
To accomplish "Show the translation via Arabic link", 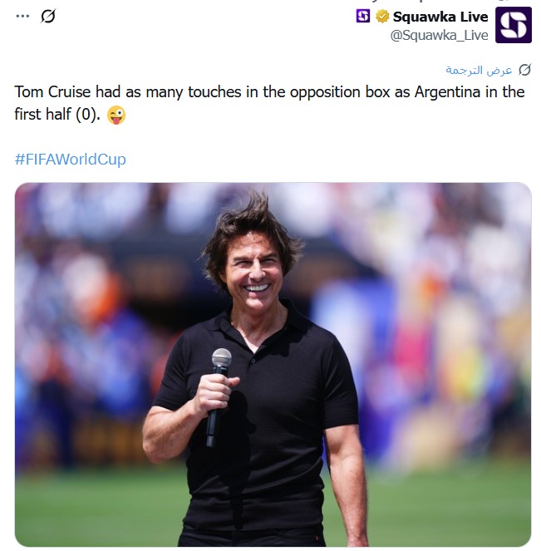I will pos(480,71).
